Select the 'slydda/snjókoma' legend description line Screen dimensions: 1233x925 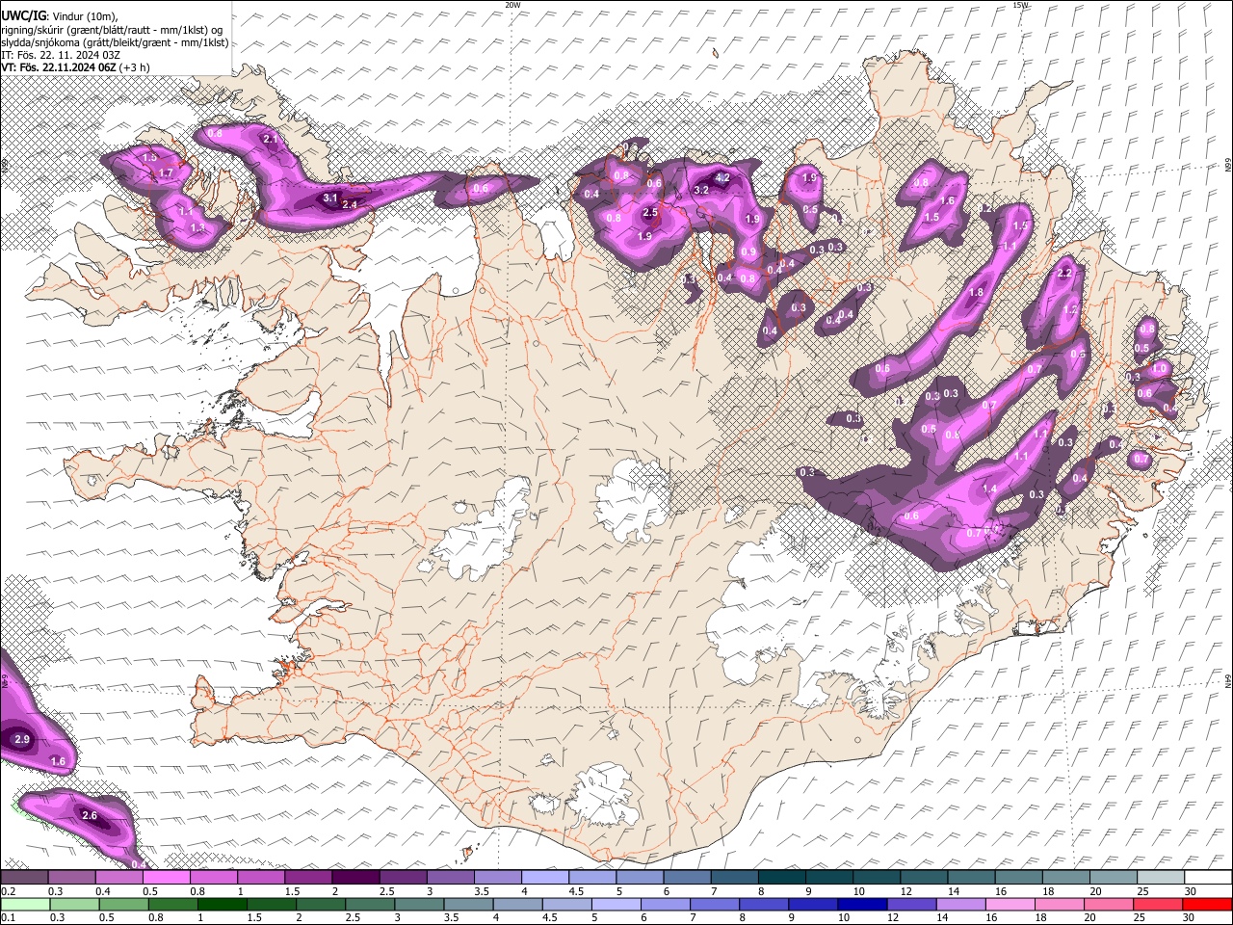tap(115, 42)
